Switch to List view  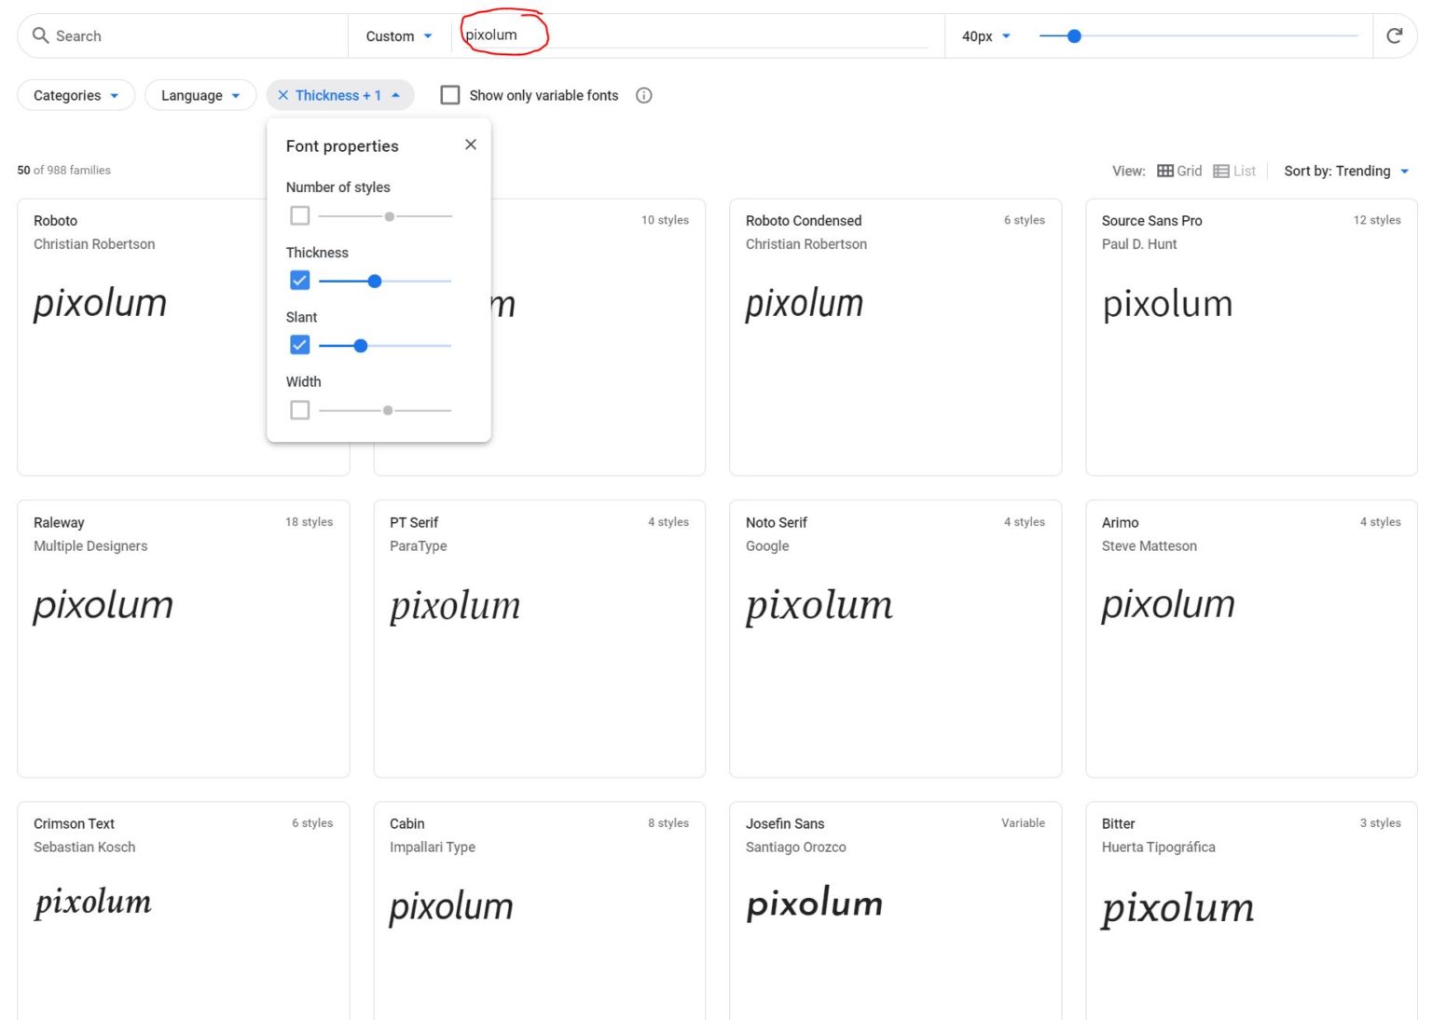1234,171
